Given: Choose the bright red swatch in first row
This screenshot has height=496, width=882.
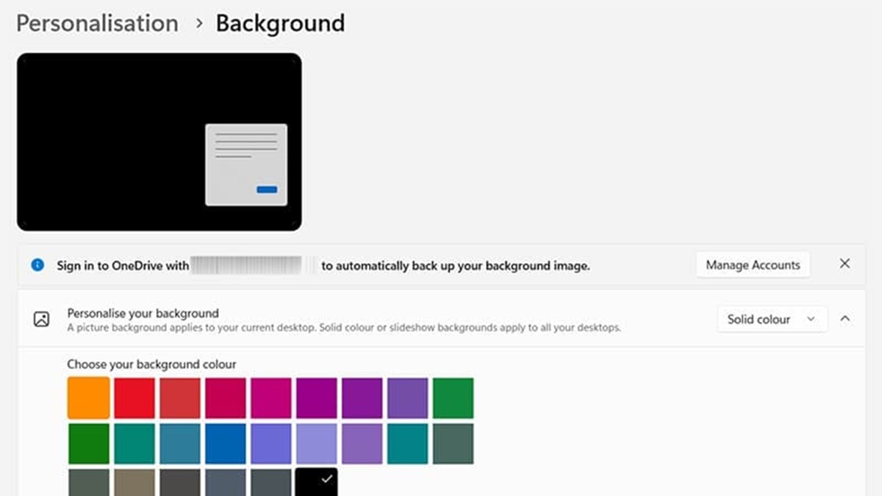Looking at the screenshot, I should (x=134, y=398).
